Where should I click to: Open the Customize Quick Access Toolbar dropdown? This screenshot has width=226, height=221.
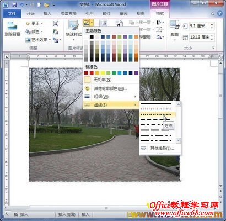point(54,5)
